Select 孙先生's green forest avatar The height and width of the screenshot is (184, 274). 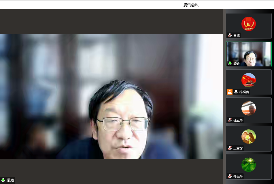coord(248,164)
